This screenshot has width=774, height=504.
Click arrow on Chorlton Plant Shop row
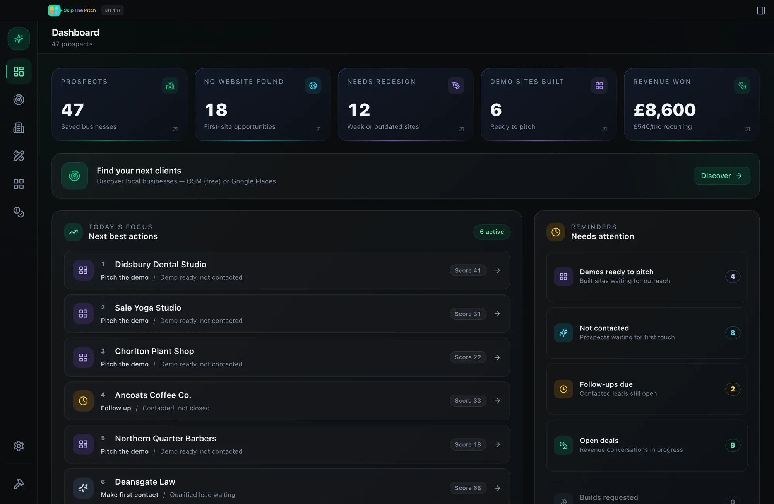pyautogui.click(x=497, y=357)
